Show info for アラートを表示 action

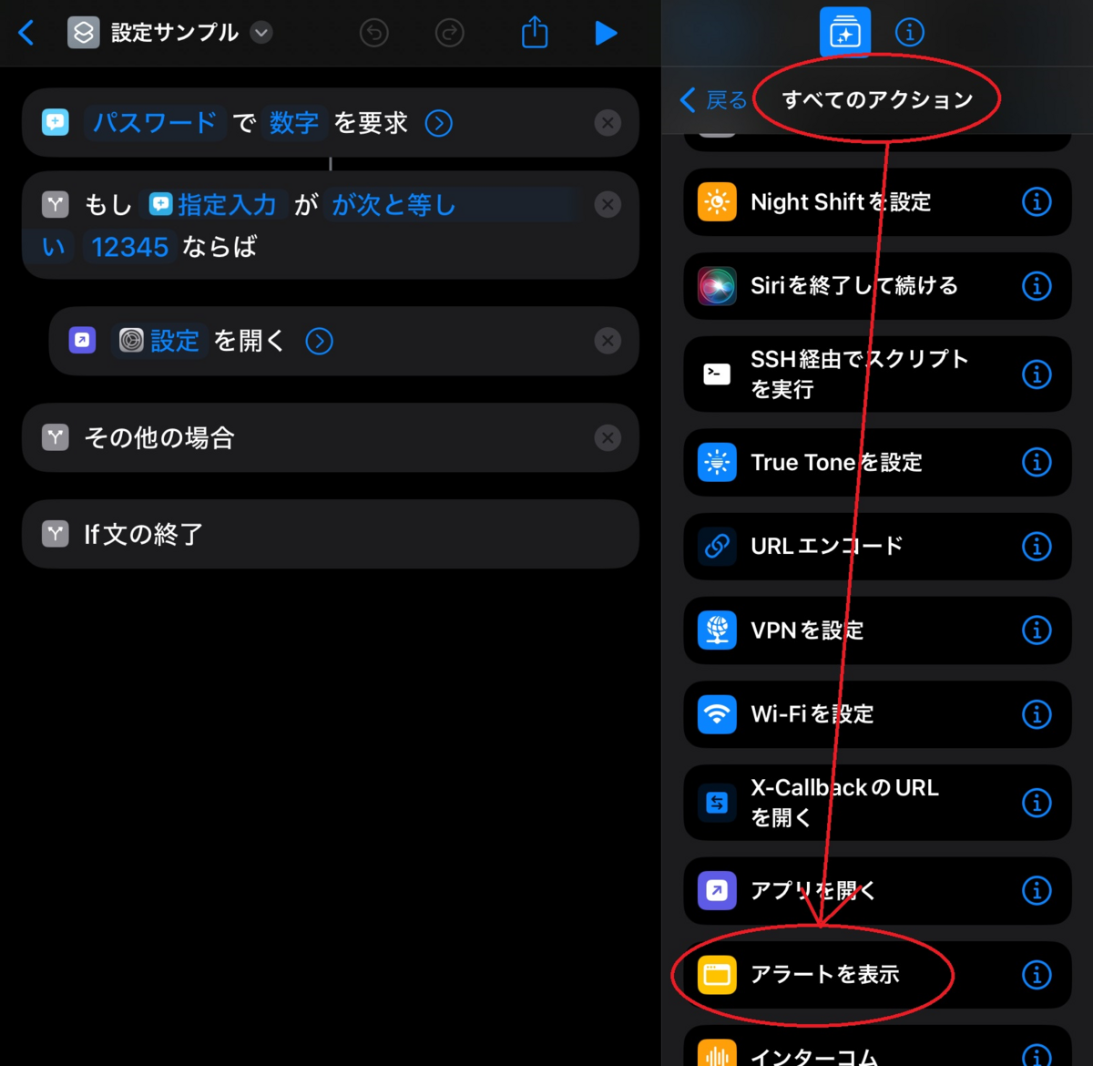pyautogui.click(x=1037, y=975)
